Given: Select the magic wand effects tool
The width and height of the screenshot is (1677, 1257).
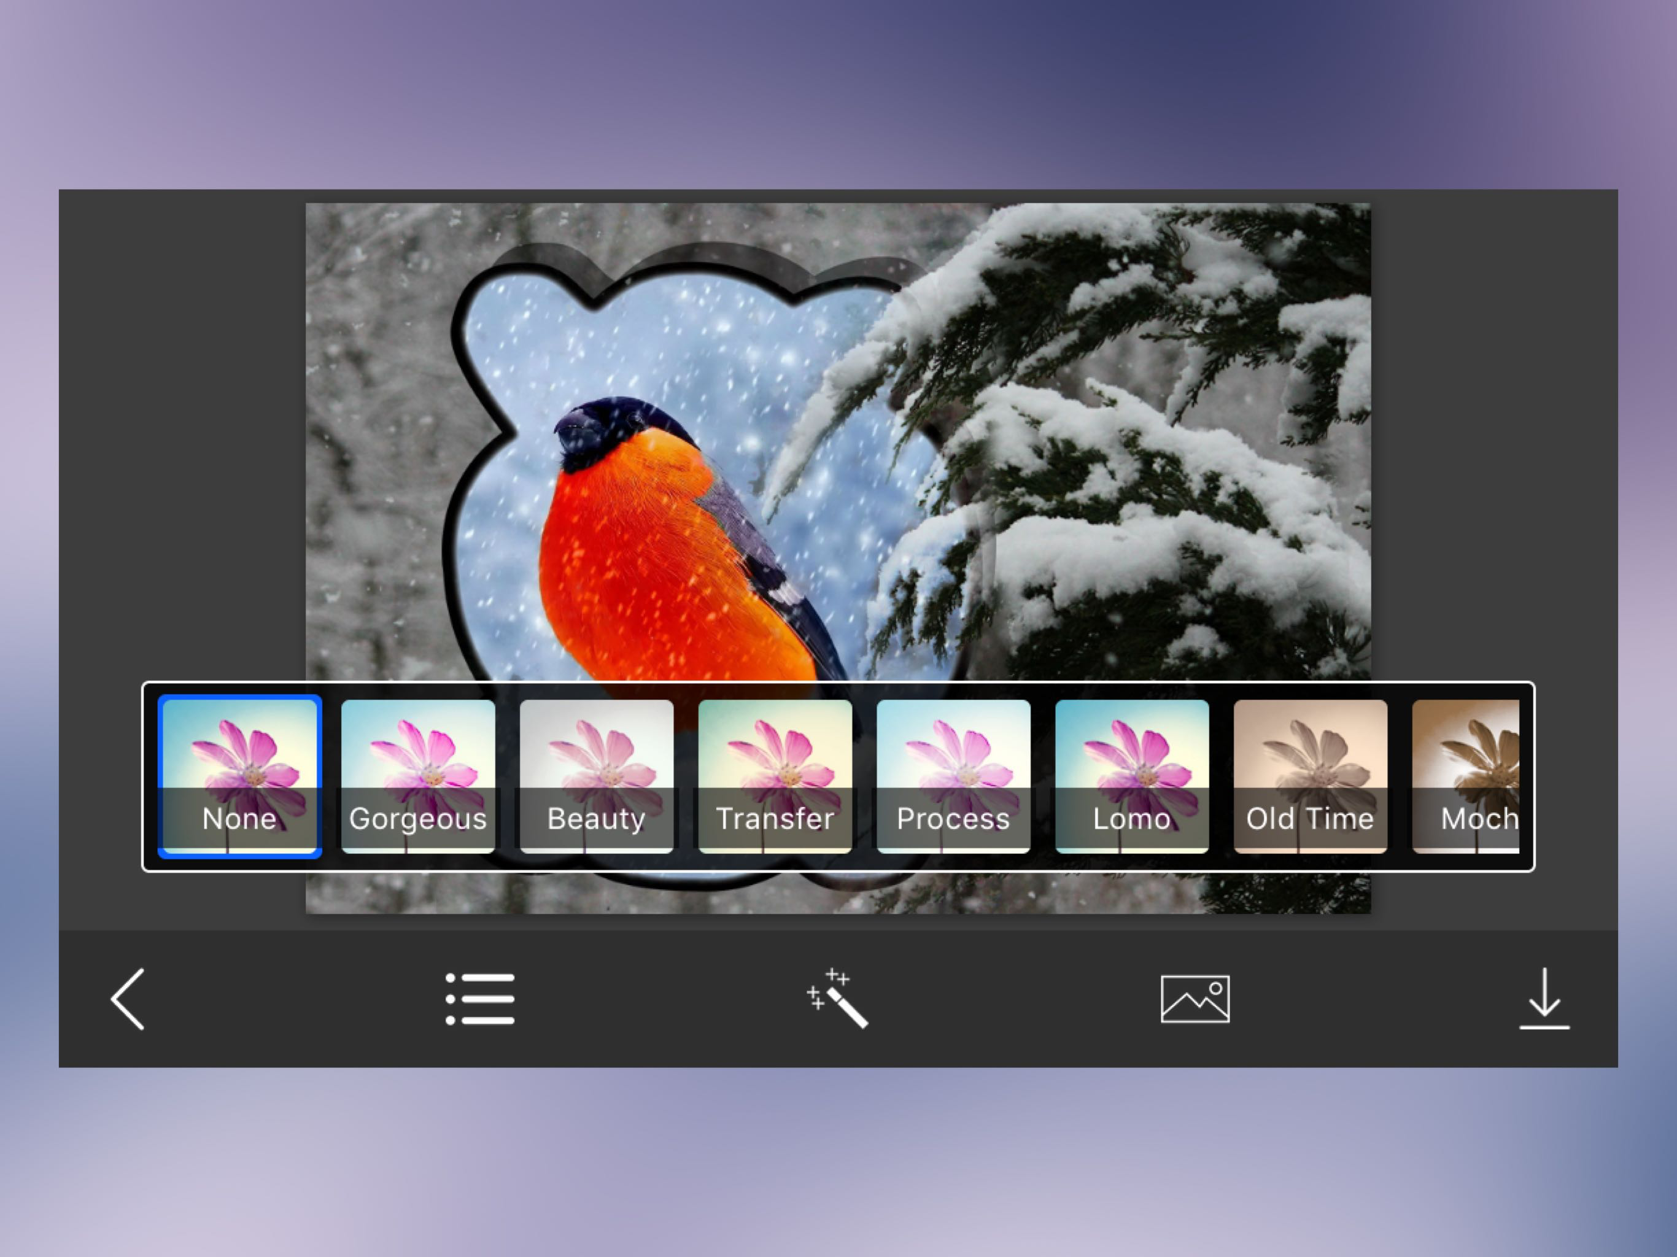Looking at the screenshot, I should pyautogui.click(x=837, y=999).
